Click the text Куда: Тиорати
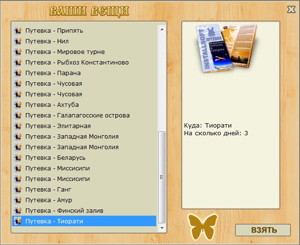Screen dimensions: 300x245 coord(208,126)
